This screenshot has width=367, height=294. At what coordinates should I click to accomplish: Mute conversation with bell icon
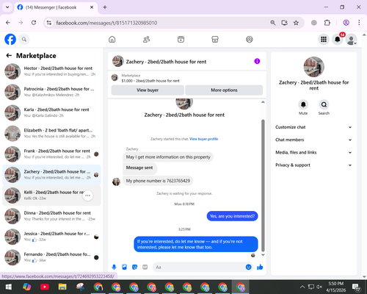(303, 104)
